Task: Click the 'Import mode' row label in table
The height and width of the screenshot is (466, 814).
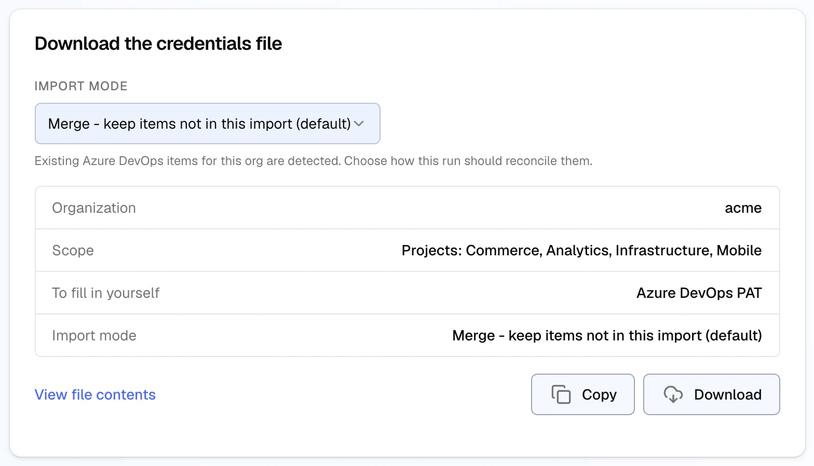Action: coord(94,335)
